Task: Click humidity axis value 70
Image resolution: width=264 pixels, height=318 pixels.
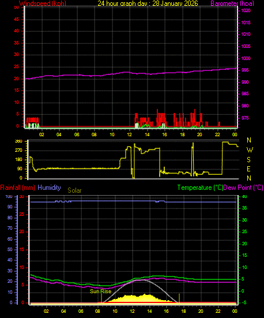Action: coord(10,228)
